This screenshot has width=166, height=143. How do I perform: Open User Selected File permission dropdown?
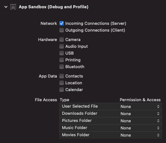(x=140, y=106)
